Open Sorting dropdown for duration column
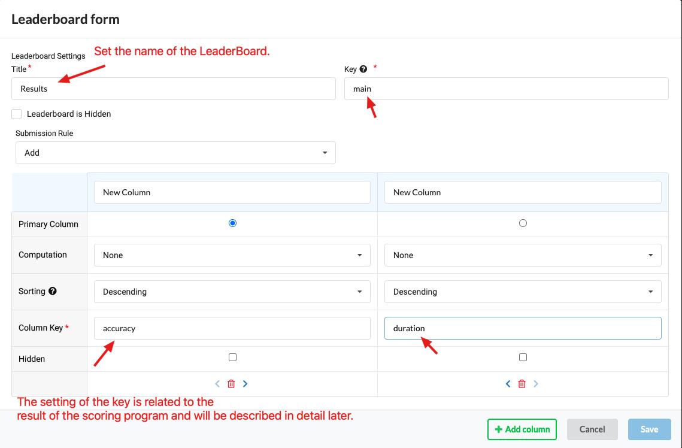Viewport: 682px width, 448px height. 523,292
